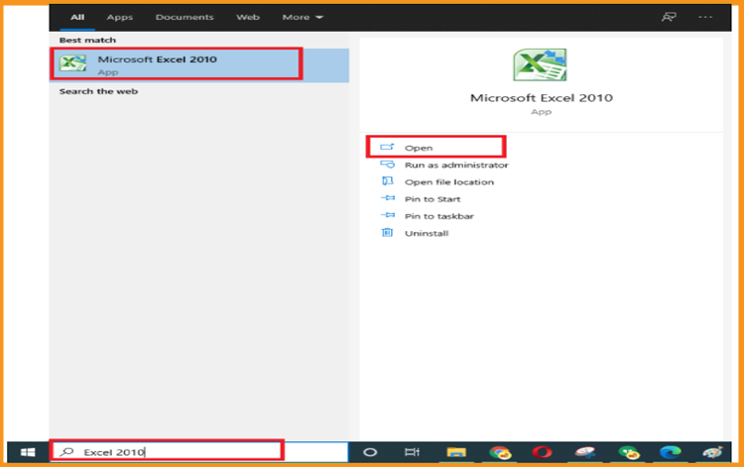Switch to the Apps search tab
This screenshot has width=744, height=467.
click(120, 17)
